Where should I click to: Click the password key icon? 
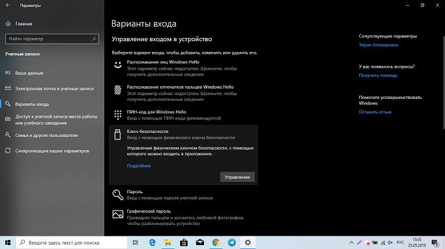[118, 195]
